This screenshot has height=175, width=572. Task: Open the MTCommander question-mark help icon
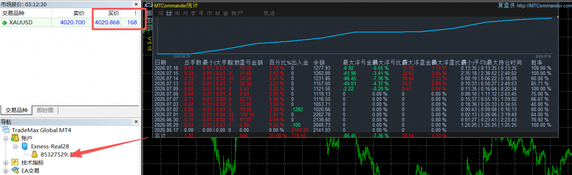[x=149, y=20]
